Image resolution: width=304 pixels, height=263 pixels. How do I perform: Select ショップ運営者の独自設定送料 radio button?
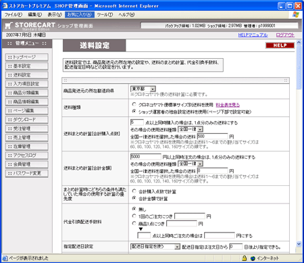[x=134, y=112]
